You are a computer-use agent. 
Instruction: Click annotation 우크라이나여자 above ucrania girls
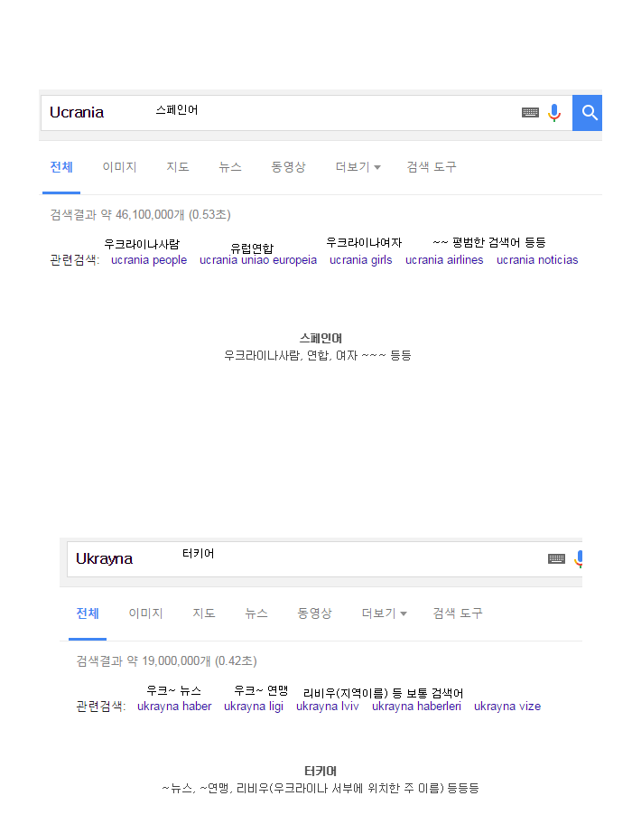[364, 243]
